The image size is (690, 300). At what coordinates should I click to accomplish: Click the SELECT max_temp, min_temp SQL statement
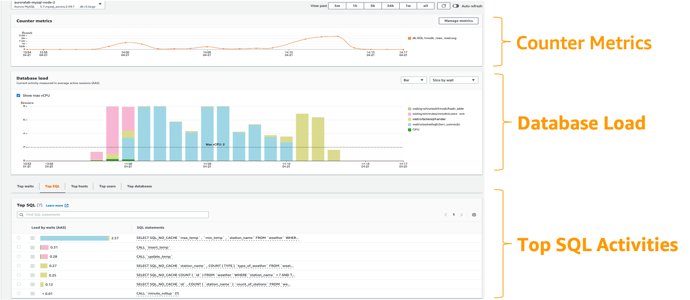218,238
